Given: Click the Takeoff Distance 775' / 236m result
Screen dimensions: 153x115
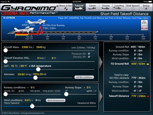Looking at the screenshot, I should (x=138, y=96).
